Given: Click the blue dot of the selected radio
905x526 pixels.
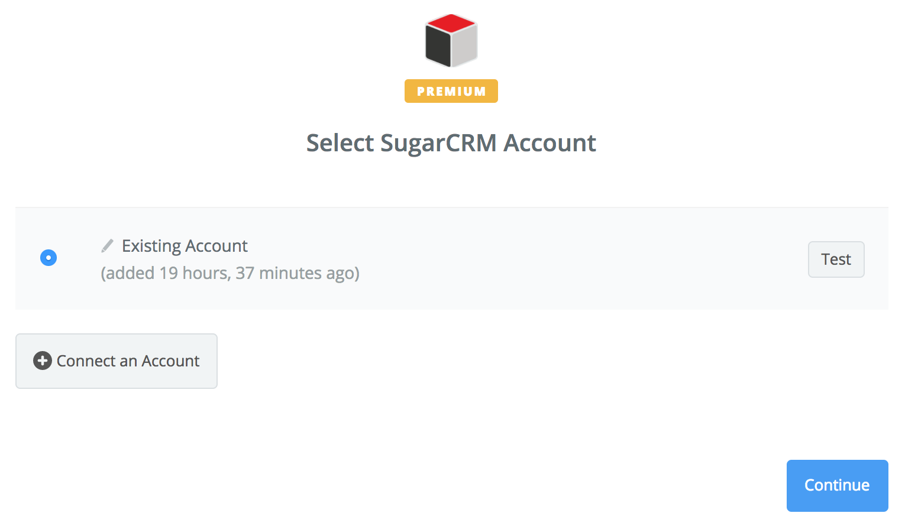Looking at the screenshot, I should click(x=49, y=258).
